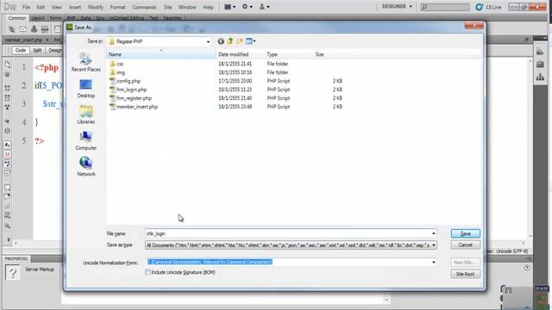Open the Site person icon dropdown
Image resolution: width=552 pixels, height=310 pixels.
click(265, 7)
